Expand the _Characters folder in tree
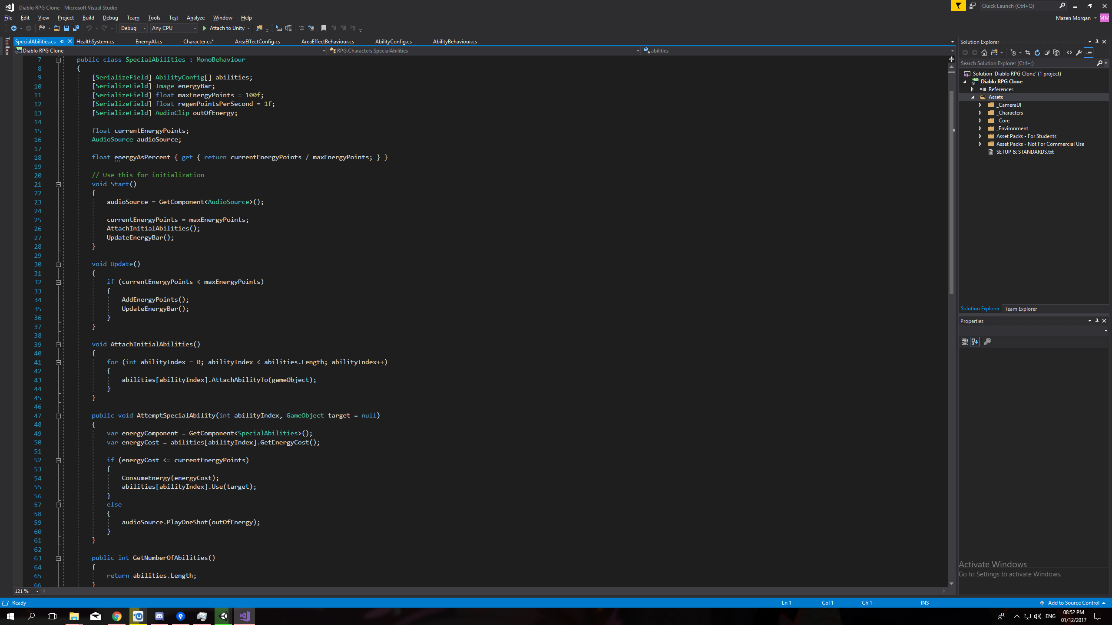The height and width of the screenshot is (625, 1112). click(x=980, y=113)
